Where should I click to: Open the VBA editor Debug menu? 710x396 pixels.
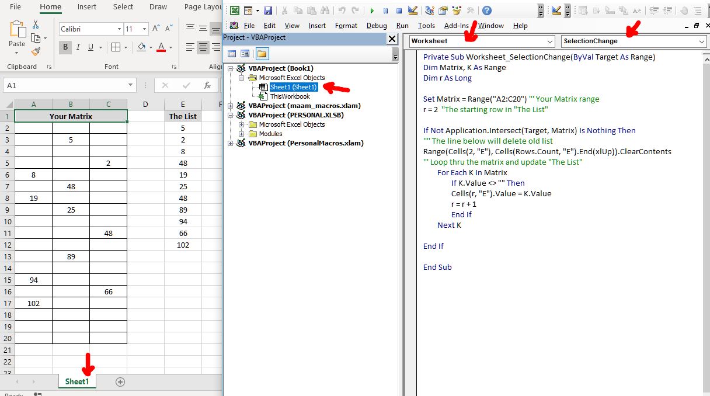pyautogui.click(x=377, y=26)
